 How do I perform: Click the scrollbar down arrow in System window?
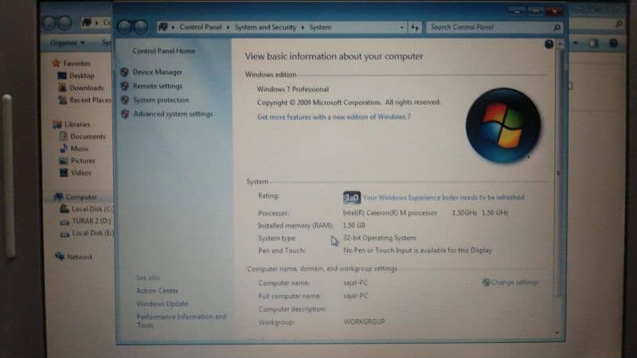point(557,333)
